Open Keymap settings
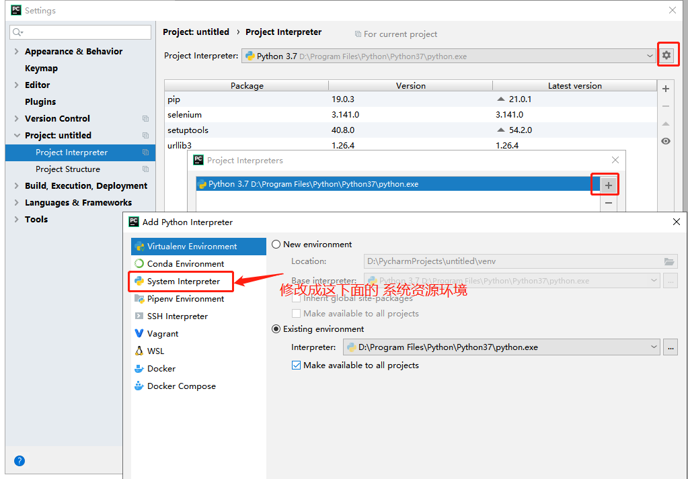This screenshot has width=688, height=479. coord(41,69)
